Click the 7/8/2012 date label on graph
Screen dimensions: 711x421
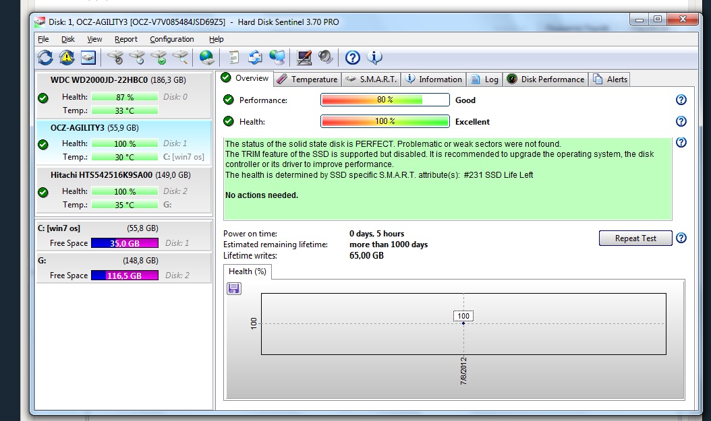463,370
